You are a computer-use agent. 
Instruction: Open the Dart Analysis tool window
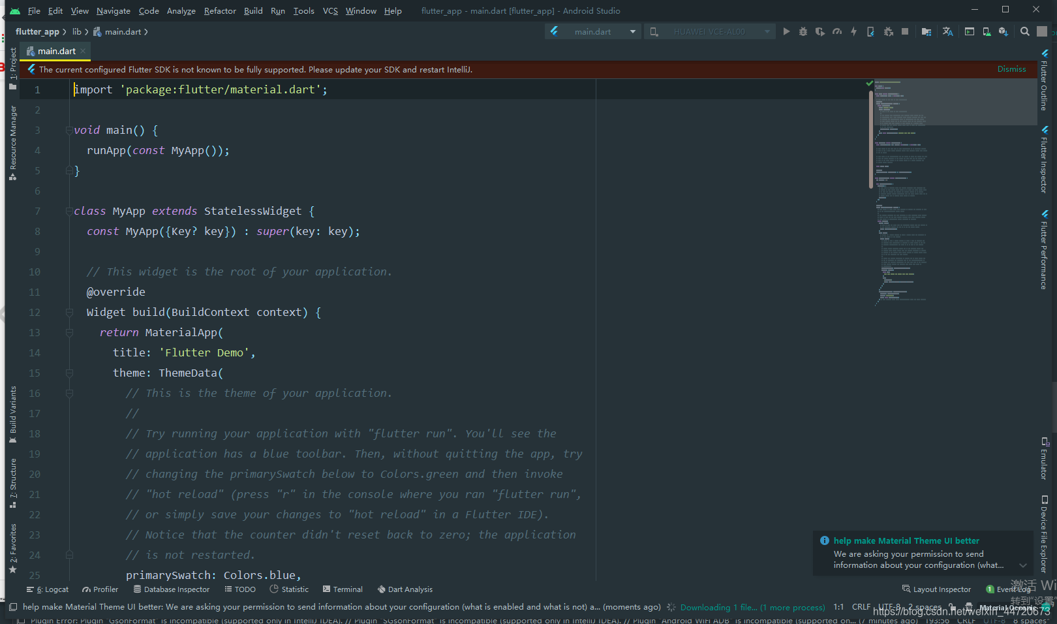point(405,589)
